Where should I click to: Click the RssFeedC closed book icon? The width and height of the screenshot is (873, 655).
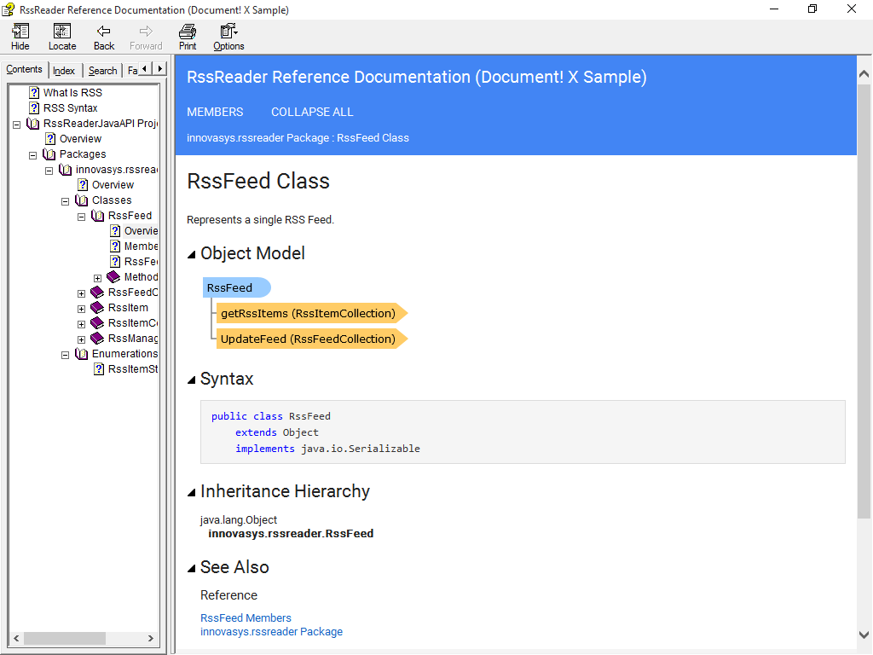97,292
